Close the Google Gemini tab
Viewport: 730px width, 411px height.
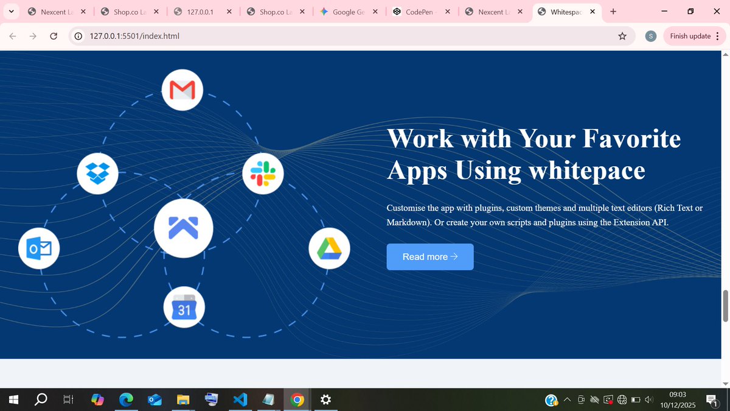click(x=375, y=12)
